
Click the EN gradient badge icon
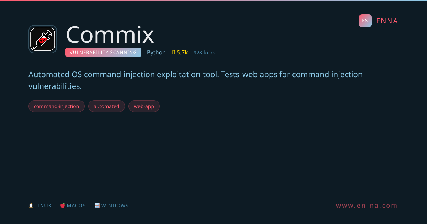click(x=365, y=21)
